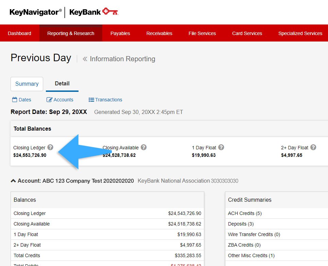Click the Total Balances panel header
This screenshot has width=328, height=266.
(x=169, y=129)
